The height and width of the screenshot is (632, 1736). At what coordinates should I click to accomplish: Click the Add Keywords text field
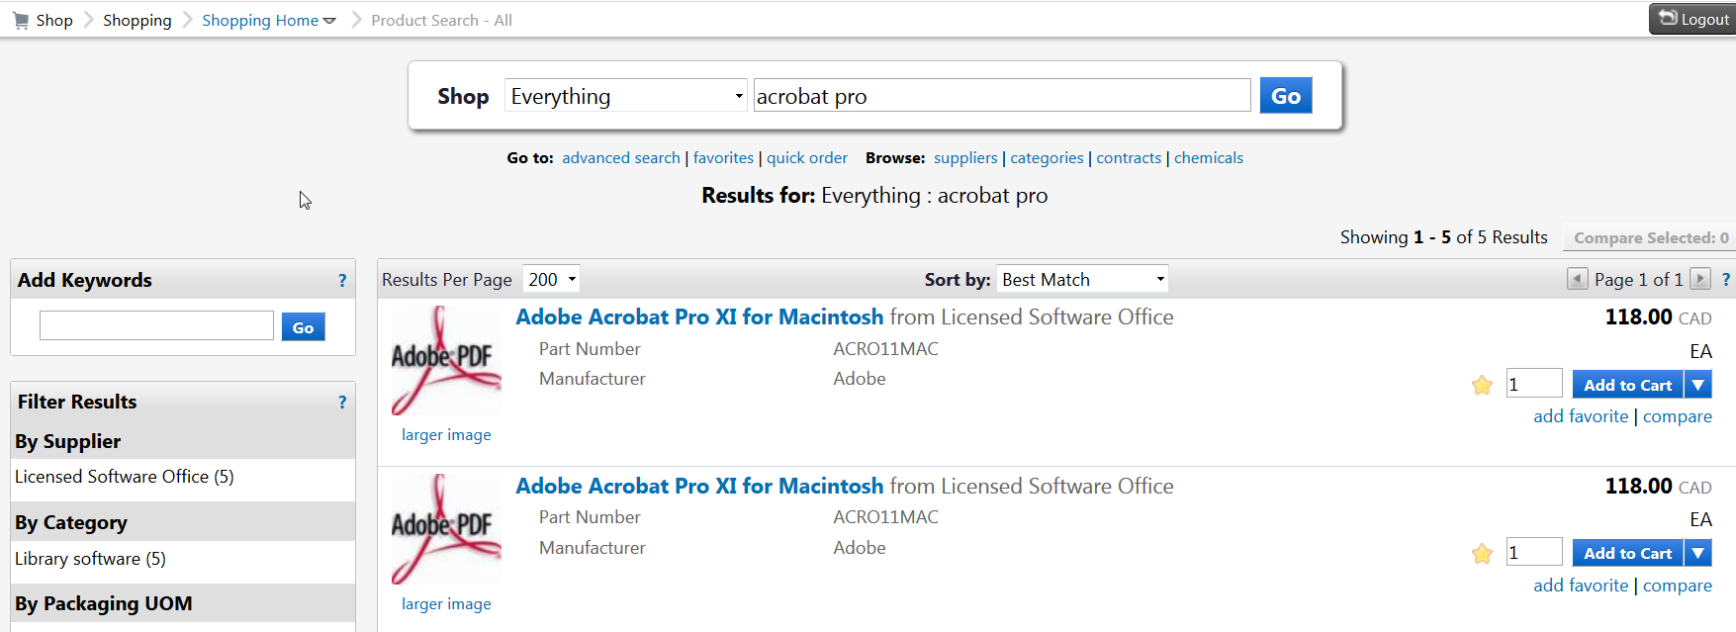click(156, 326)
